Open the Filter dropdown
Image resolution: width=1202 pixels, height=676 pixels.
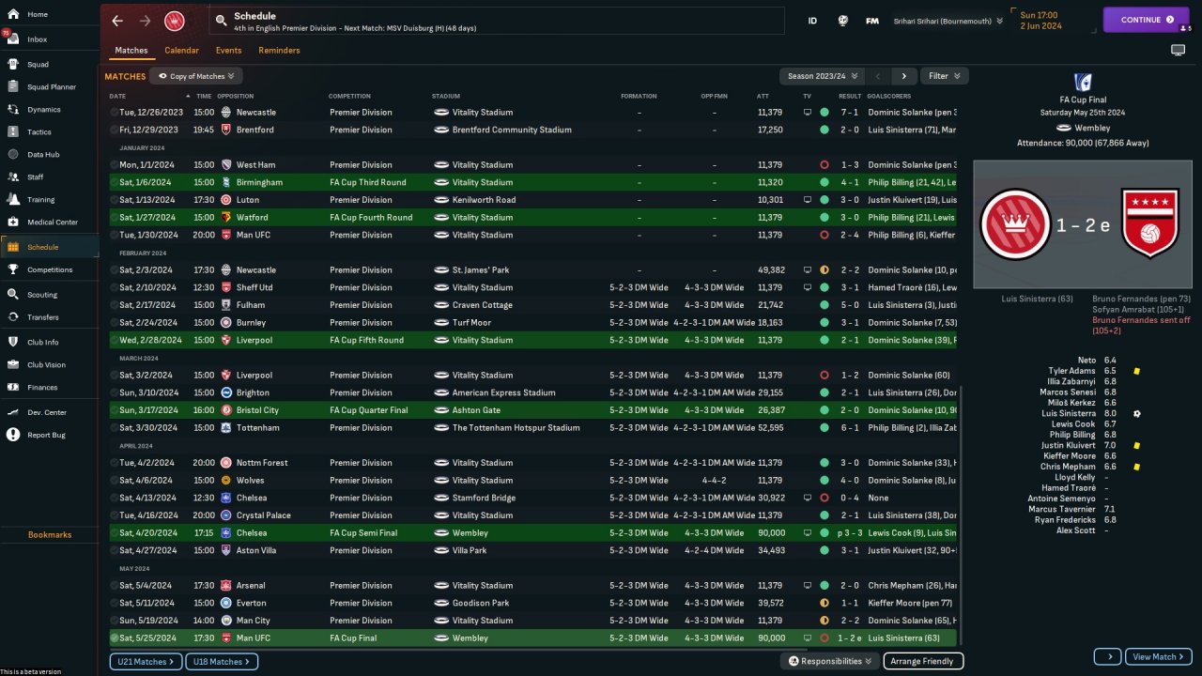point(945,76)
